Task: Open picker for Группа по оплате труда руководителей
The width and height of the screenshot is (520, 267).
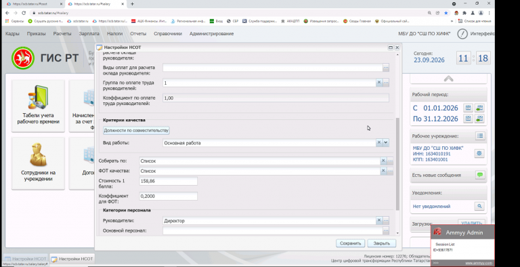Action: point(386,83)
